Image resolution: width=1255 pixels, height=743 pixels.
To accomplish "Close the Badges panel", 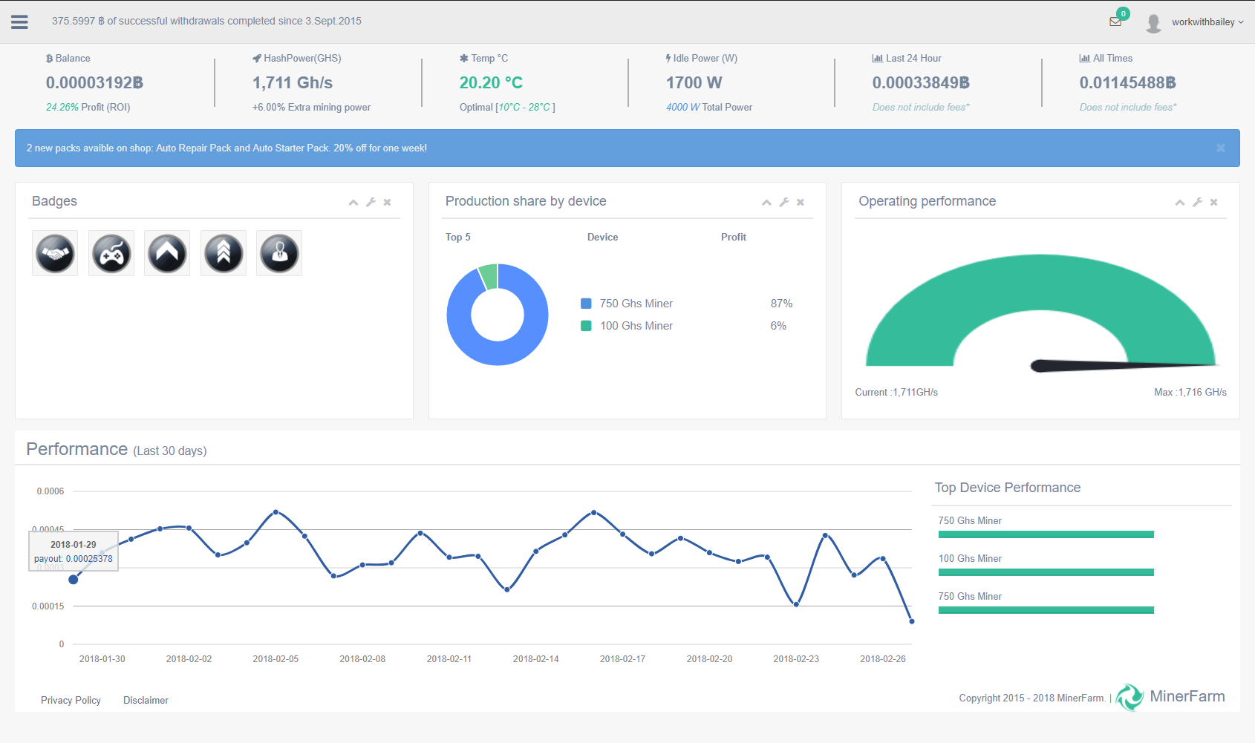I will (387, 202).
